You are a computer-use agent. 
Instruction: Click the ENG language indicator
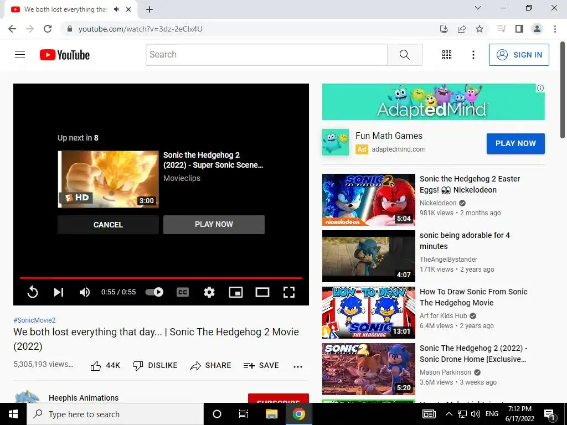492,414
